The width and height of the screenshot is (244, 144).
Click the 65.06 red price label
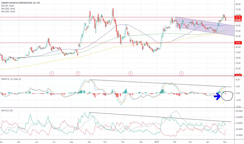[238, 20]
